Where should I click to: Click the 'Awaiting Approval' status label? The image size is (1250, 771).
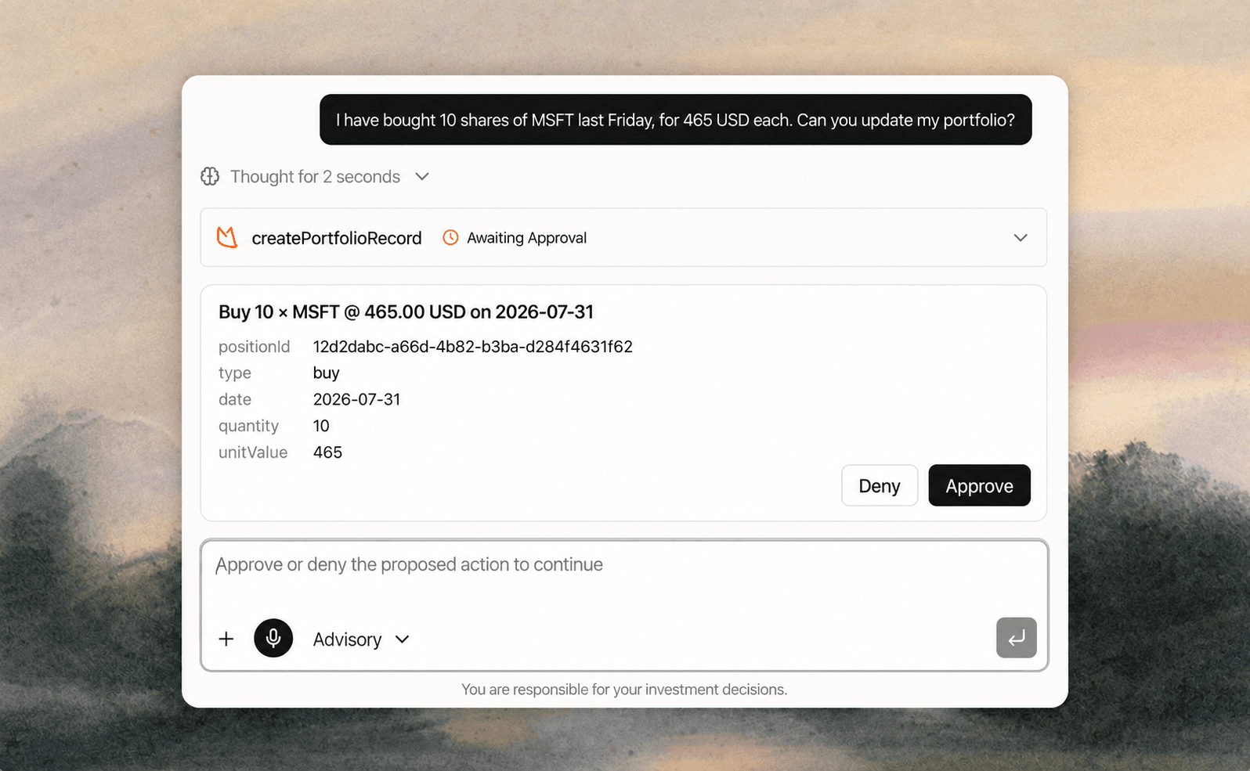pyautogui.click(x=526, y=238)
